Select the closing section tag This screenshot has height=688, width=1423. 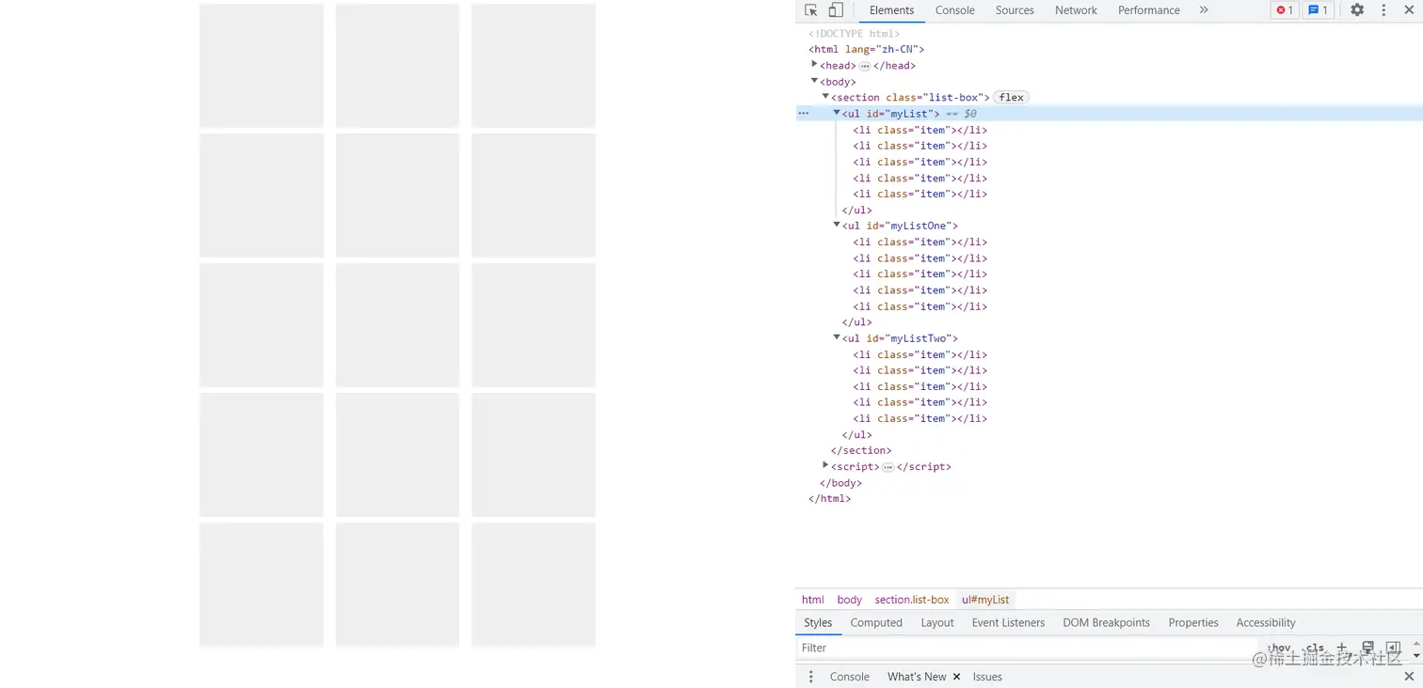[861, 450]
